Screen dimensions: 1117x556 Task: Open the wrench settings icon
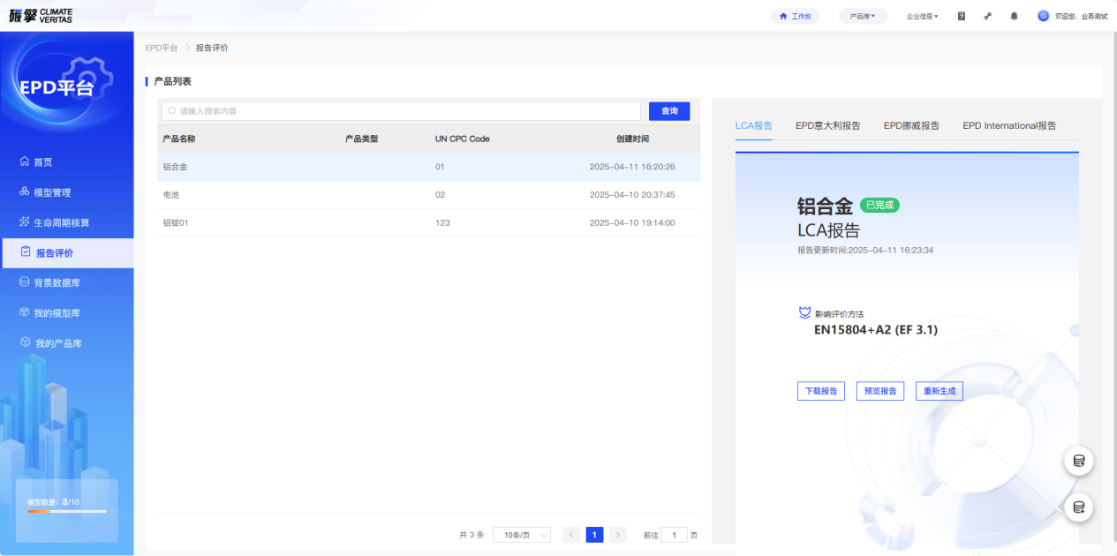(987, 16)
